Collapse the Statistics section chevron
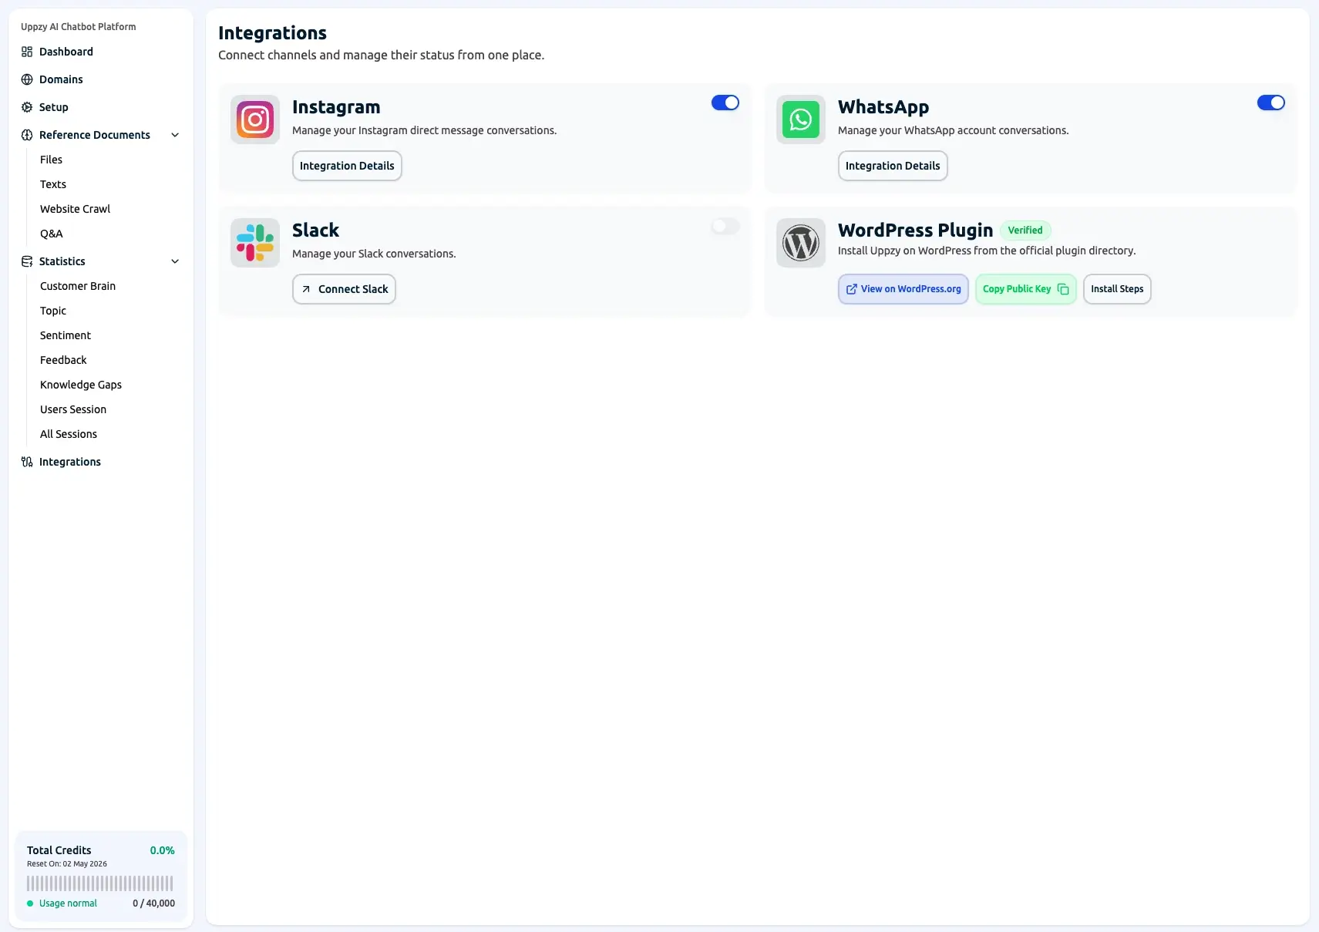The width and height of the screenshot is (1319, 932). point(175,261)
